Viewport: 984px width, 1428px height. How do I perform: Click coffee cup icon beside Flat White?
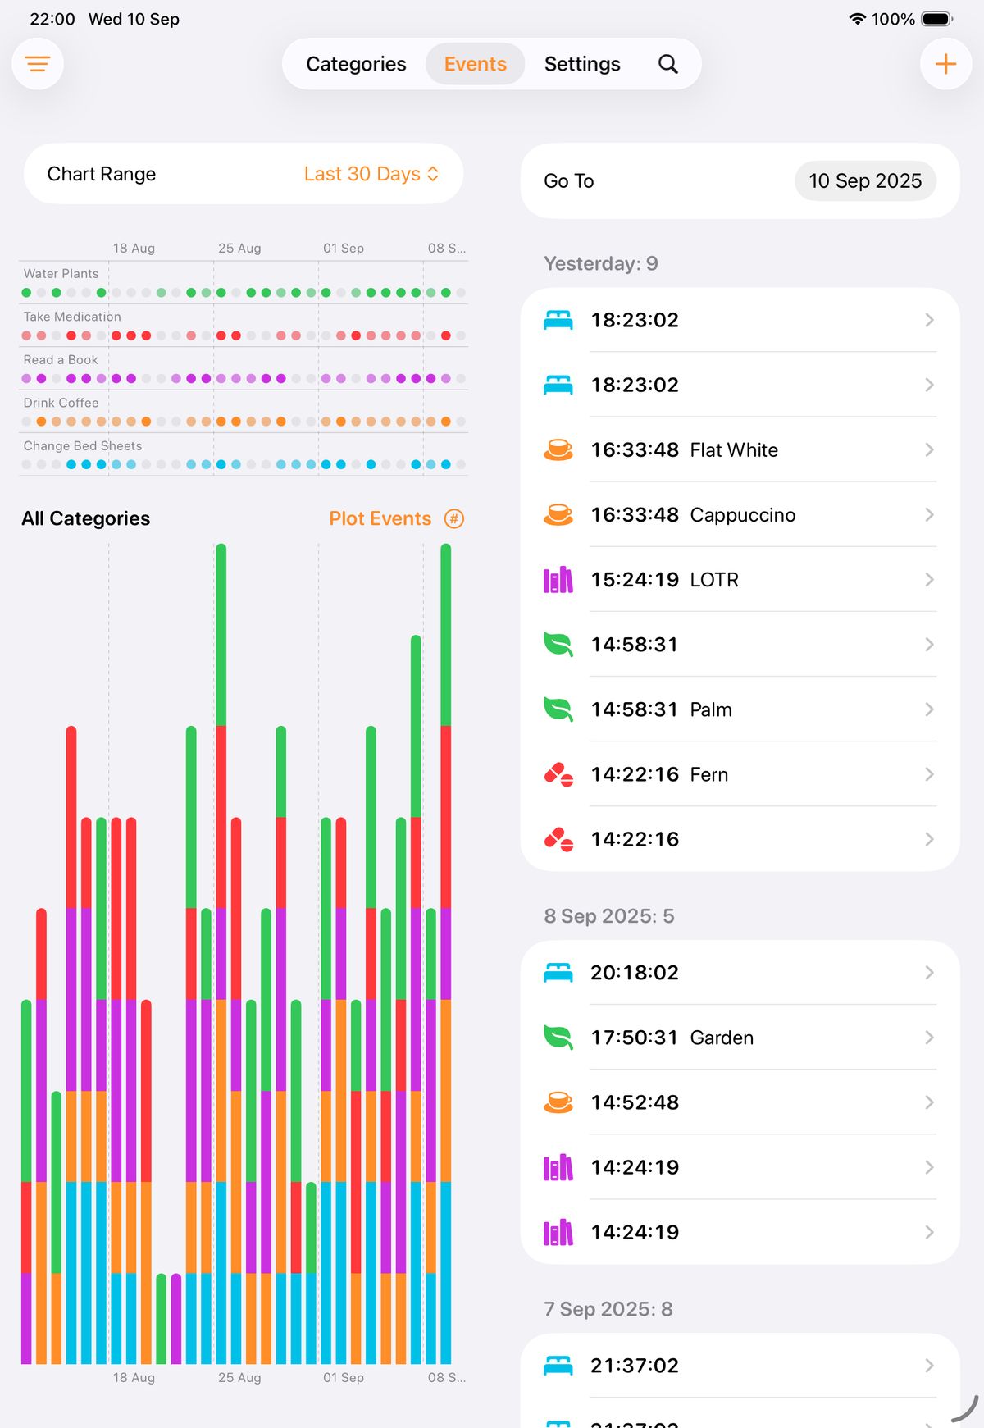point(558,449)
